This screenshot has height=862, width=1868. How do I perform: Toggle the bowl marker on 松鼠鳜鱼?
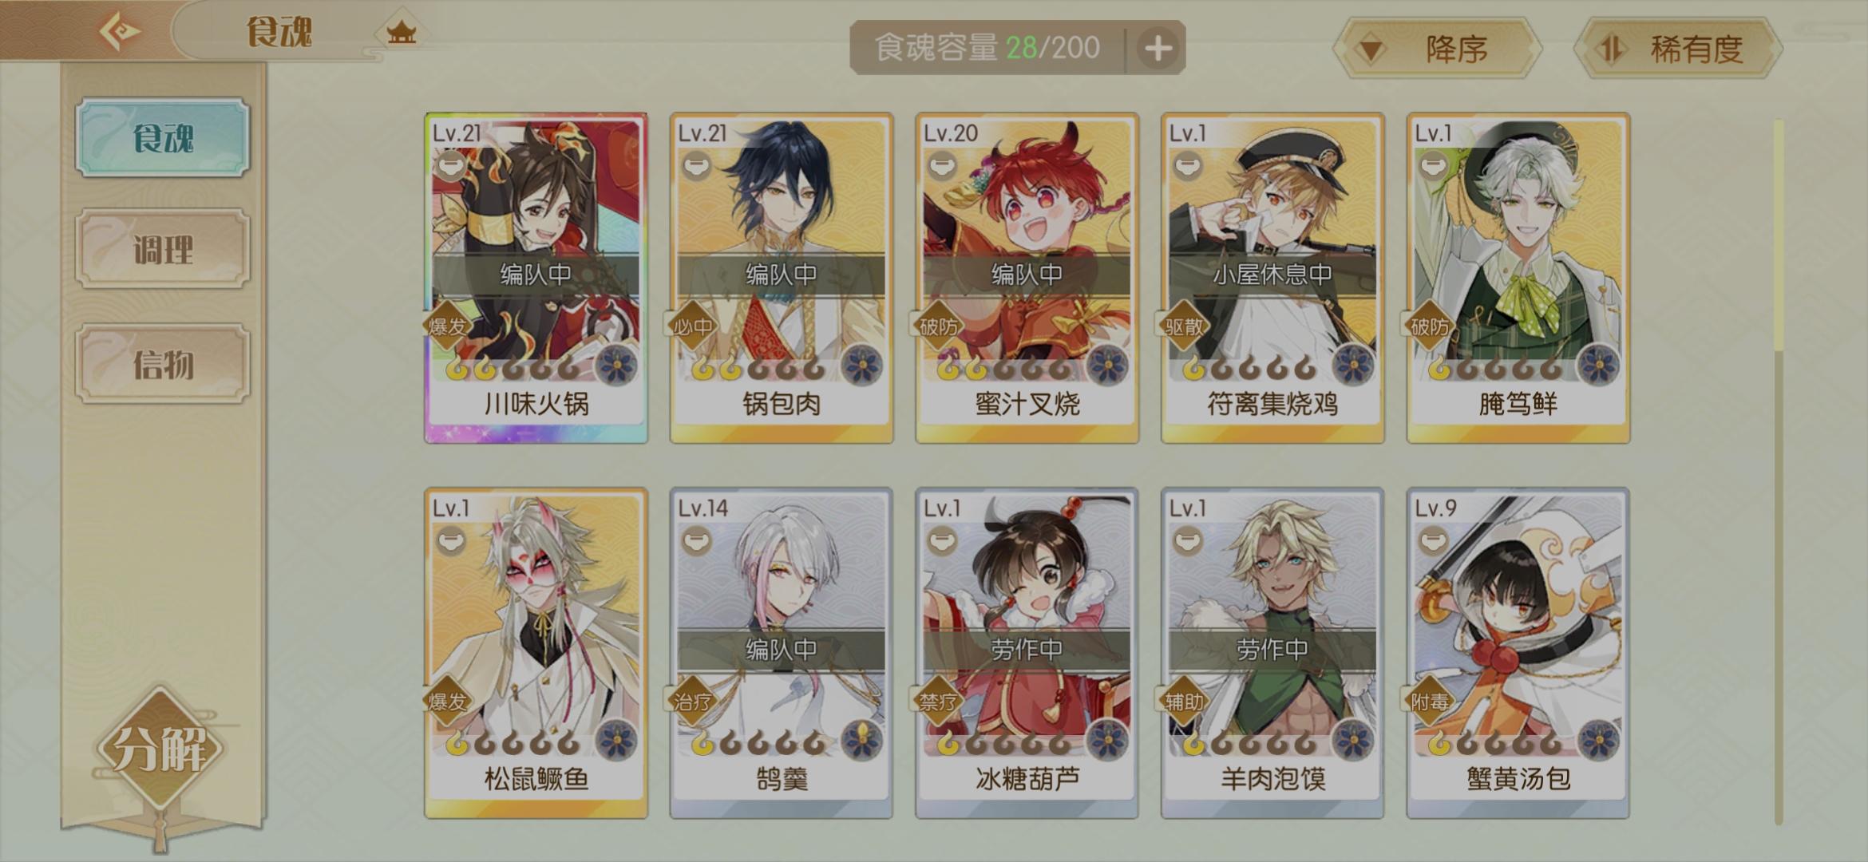(451, 541)
